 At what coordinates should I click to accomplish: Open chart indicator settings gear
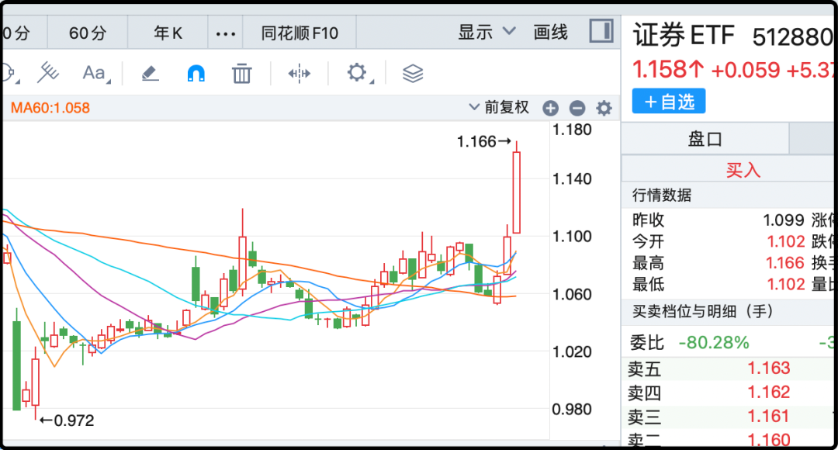603,109
